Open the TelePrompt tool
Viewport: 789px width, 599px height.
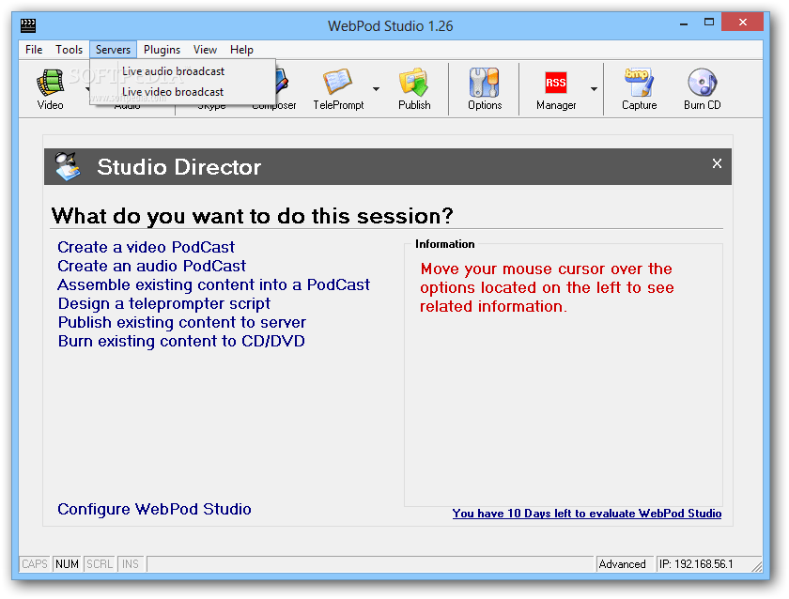pos(338,88)
